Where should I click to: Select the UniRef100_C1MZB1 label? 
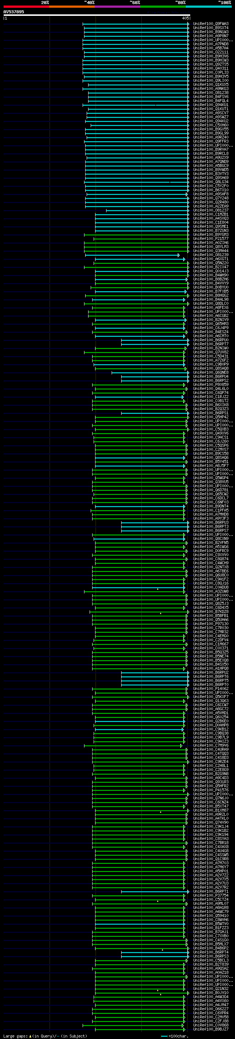click(x=211, y=214)
